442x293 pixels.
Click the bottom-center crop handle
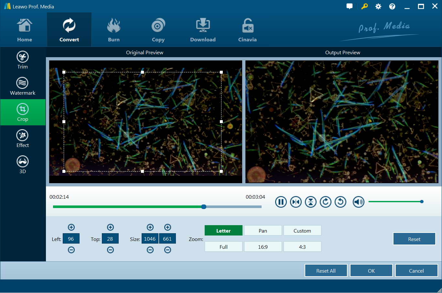tap(143, 171)
